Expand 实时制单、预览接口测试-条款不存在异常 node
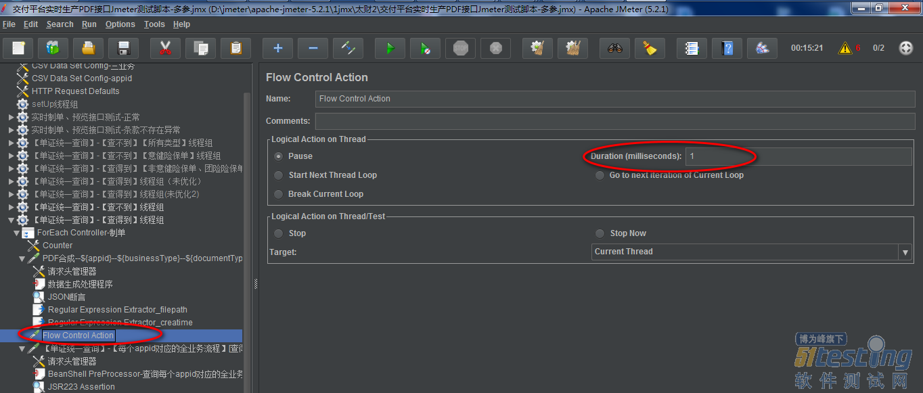Screen dimensions: 923x393 11,130
